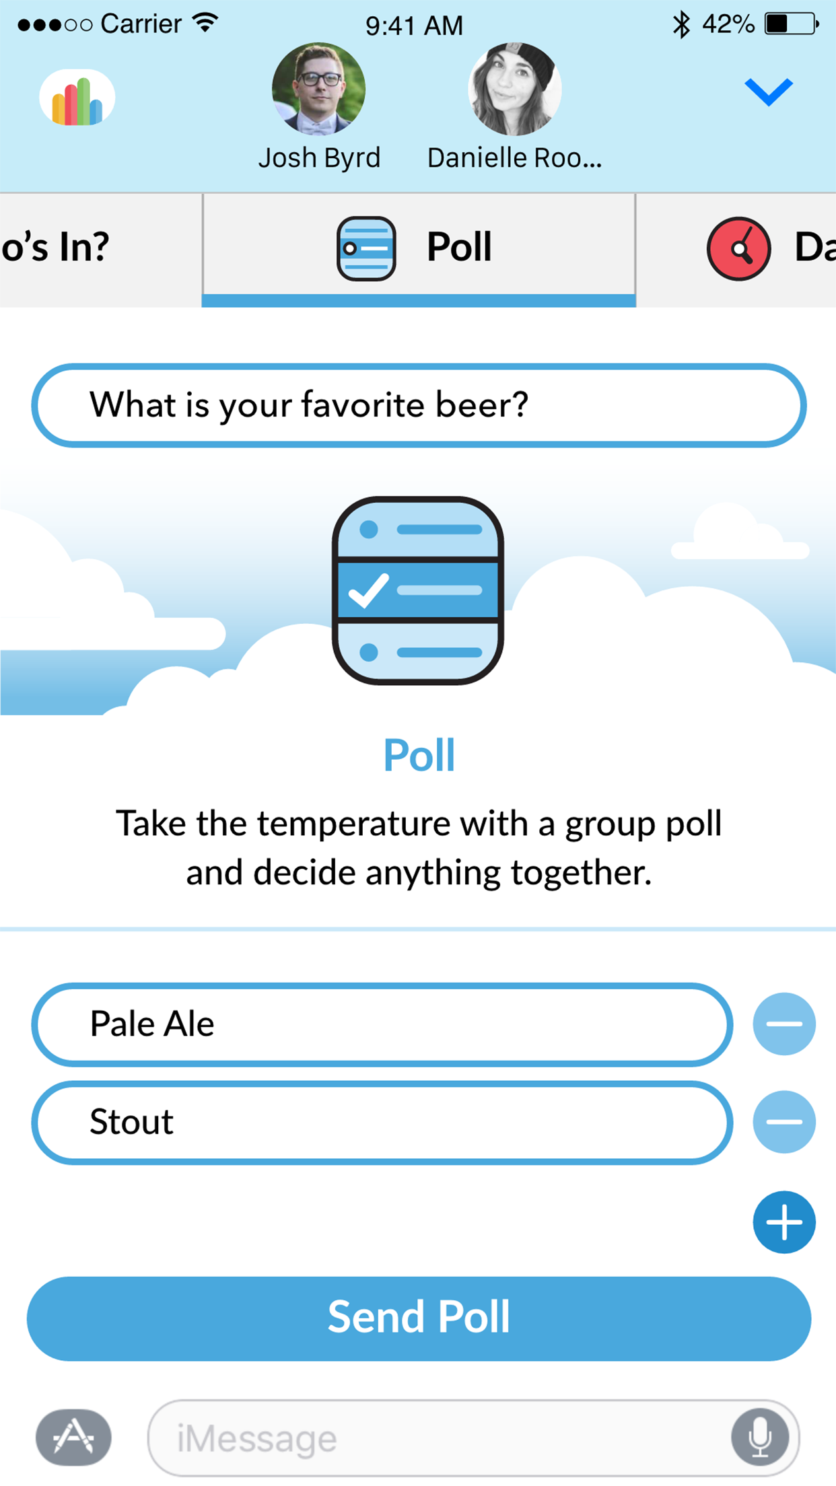Tap the microphone dictation icon
836x1486 pixels.
pos(760,1438)
